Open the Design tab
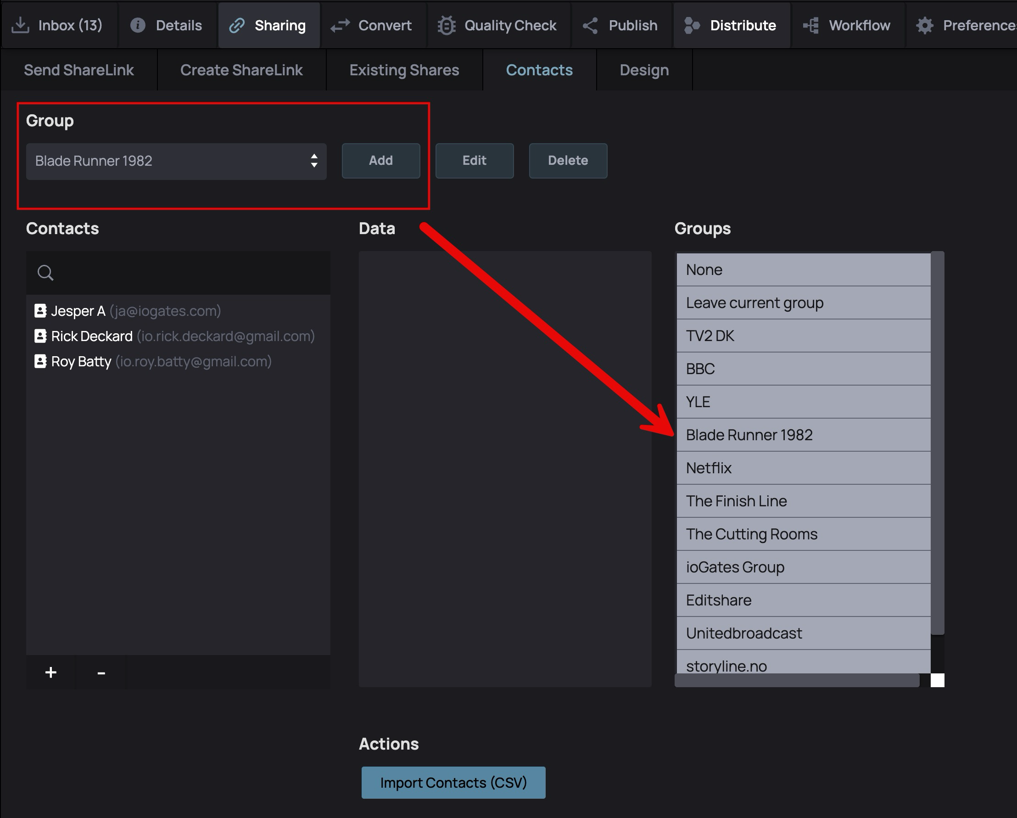The width and height of the screenshot is (1017, 818). 644,70
